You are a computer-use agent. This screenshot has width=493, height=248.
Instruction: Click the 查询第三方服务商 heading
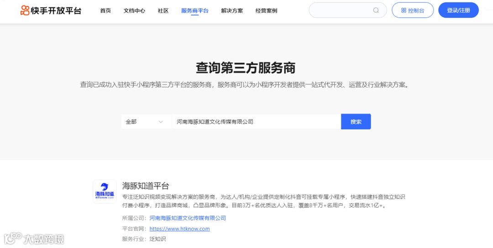246,68
